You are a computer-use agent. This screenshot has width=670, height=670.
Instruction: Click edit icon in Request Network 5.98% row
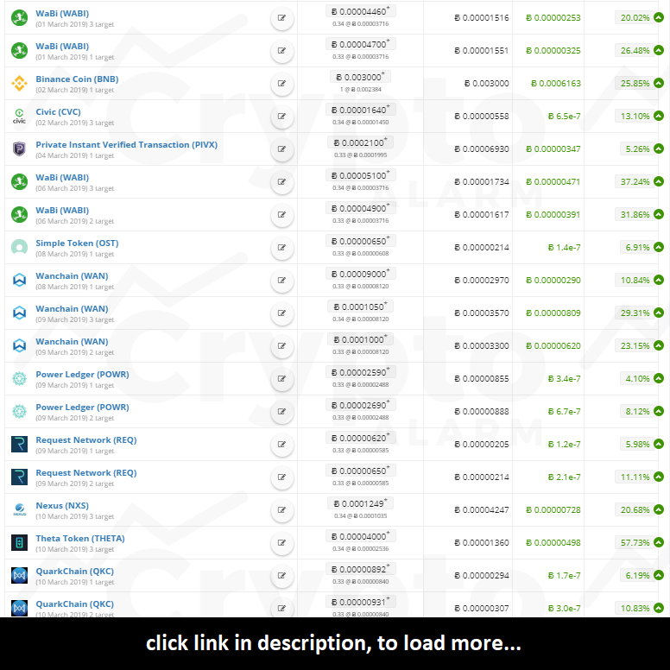282,445
